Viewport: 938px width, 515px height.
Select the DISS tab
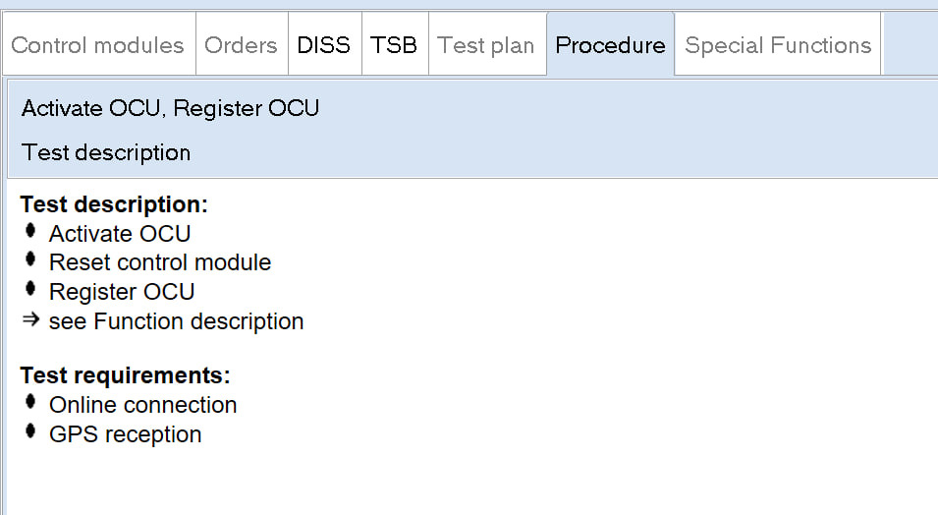click(324, 45)
